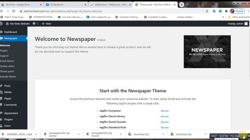Open the download (27) file item
Viewport: 250px width, 140px height.
coord(139,134)
